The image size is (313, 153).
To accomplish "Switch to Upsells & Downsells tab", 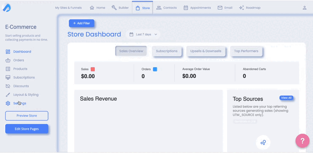I will click(206, 51).
